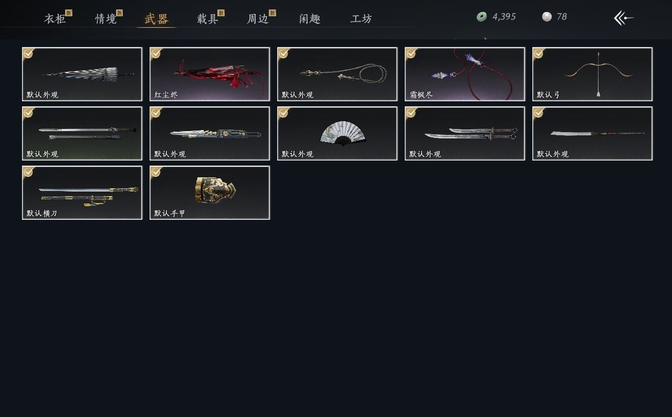Click the jade coin currency icon

point(481,17)
